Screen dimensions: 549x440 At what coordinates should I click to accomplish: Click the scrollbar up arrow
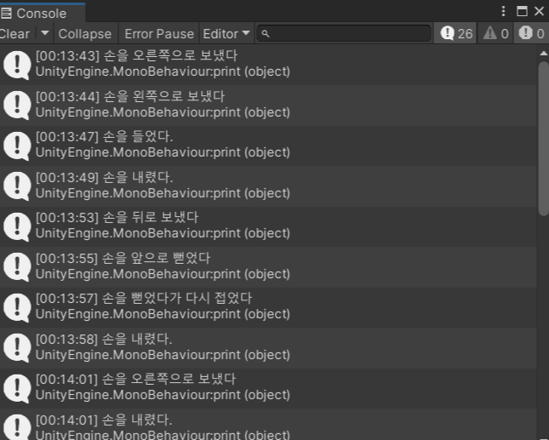[x=543, y=54]
